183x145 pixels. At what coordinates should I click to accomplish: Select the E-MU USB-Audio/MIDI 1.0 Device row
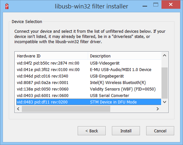pyautogui.click(x=89, y=69)
